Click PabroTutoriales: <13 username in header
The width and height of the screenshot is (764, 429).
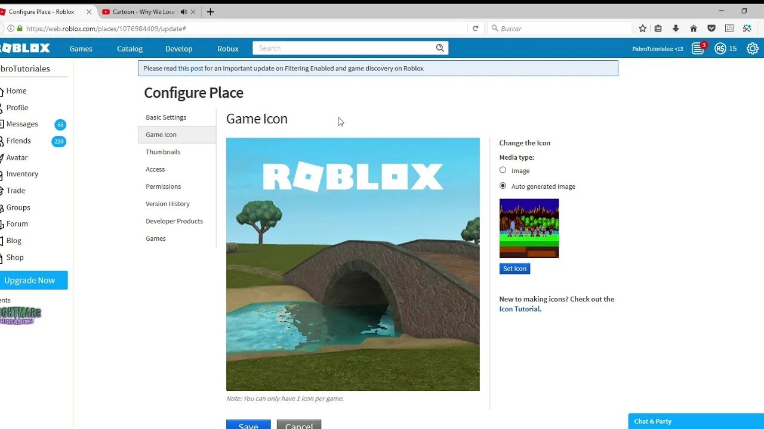pyautogui.click(x=658, y=49)
